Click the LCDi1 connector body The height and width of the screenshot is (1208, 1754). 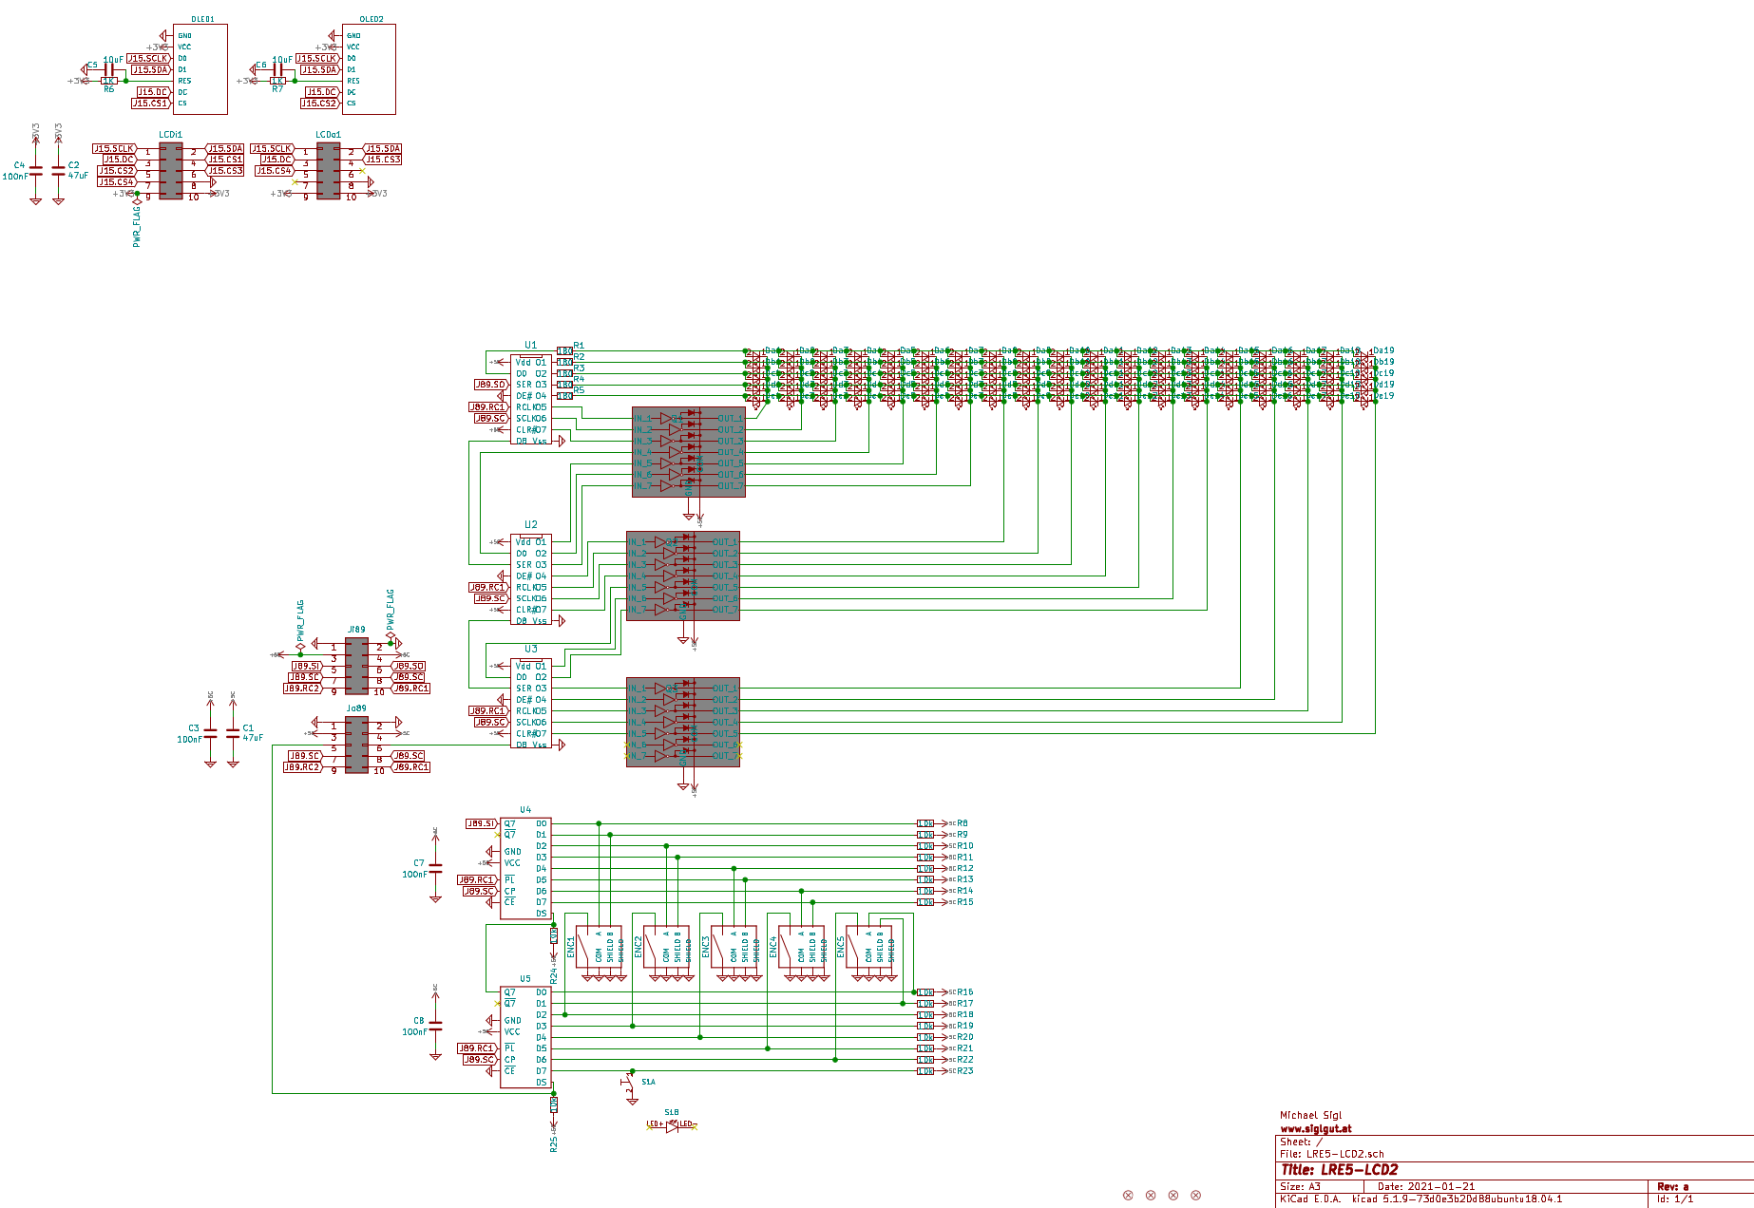point(171,172)
